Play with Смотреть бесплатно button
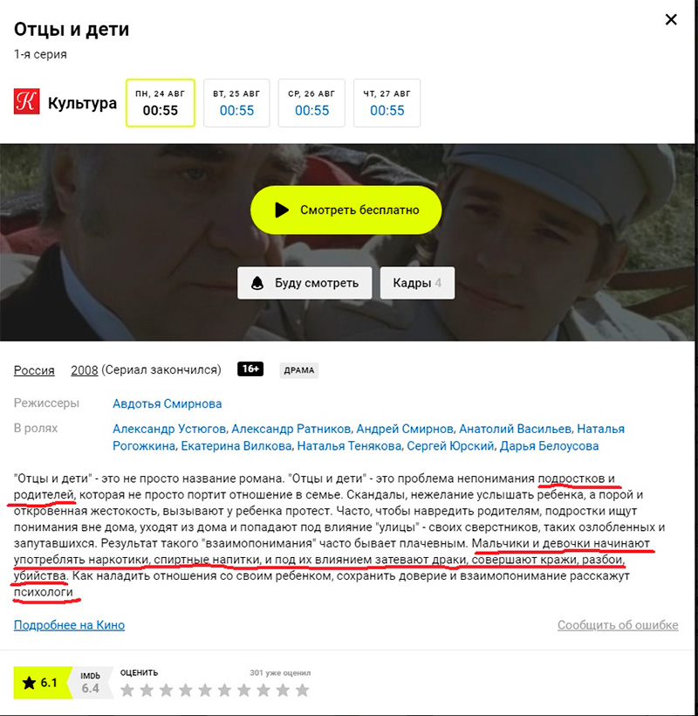Screen dimensions: 698x716 [x=346, y=210]
